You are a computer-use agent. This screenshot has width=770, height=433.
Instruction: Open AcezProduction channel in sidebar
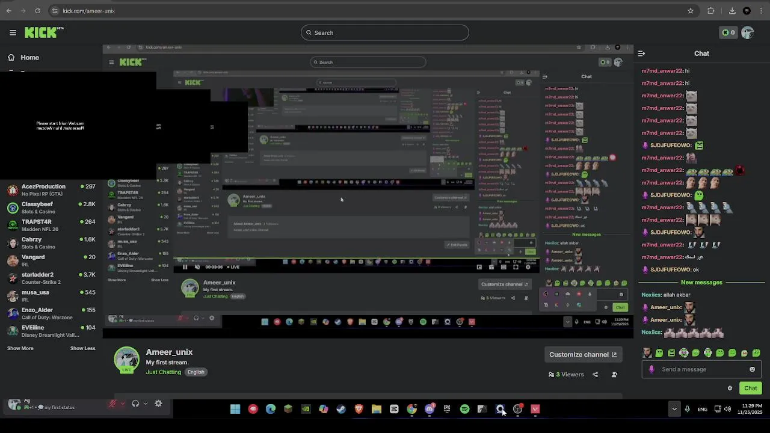51,190
